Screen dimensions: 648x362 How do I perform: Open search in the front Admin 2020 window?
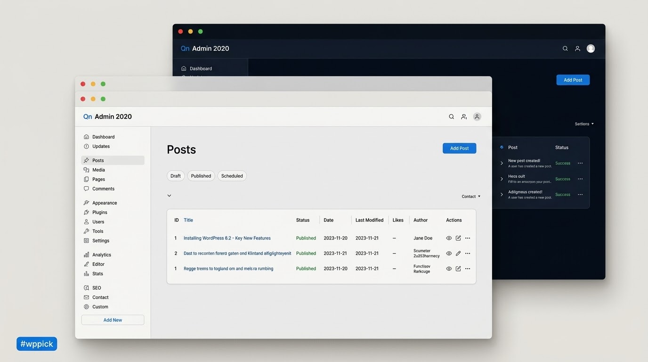pyautogui.click(x=451, y=116)
